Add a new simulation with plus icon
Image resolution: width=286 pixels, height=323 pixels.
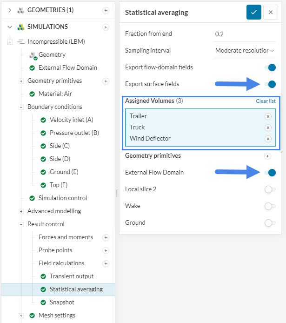point(106,27)
